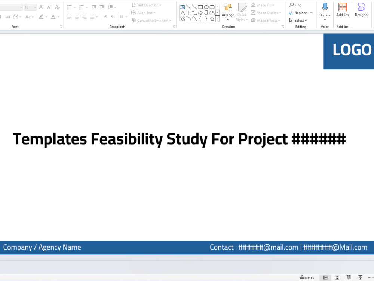Image resolution: width=374 pixels, height=281 pixels.
Task: Open the font size combo box
Action: pyautogui.click(x=30, y=7)
